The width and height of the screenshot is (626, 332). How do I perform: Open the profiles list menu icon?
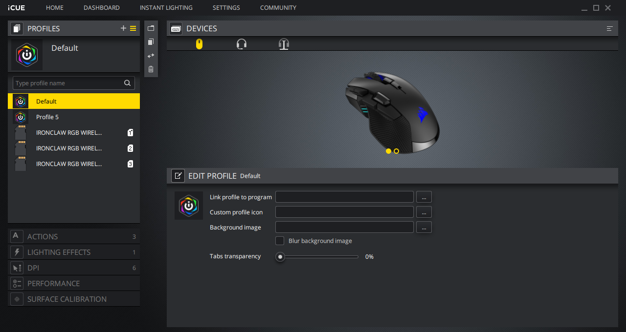(x=133, y=28)
